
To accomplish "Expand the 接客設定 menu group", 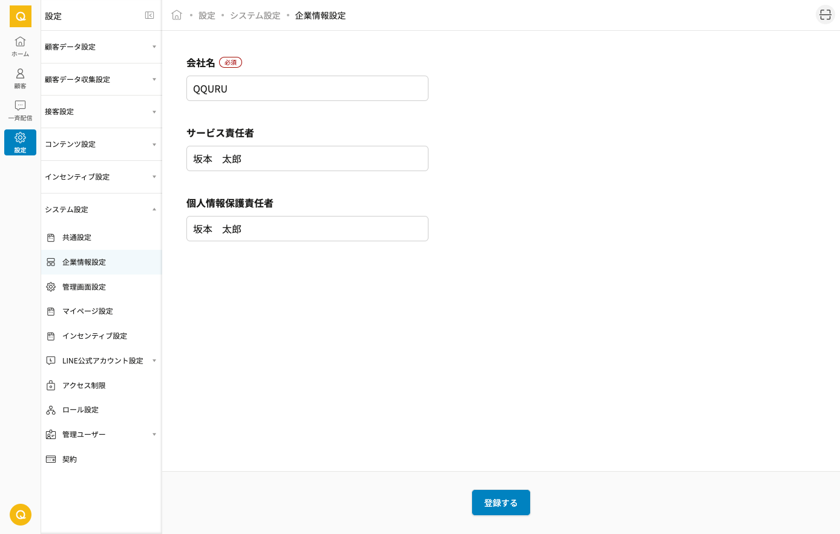I will [100, 112].
